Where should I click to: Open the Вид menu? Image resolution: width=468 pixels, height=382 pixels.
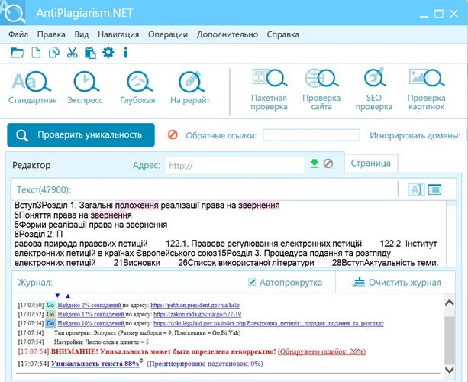82,34
